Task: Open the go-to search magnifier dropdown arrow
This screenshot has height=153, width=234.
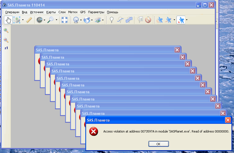Action: pyautogui.click(x=56, y=20)
